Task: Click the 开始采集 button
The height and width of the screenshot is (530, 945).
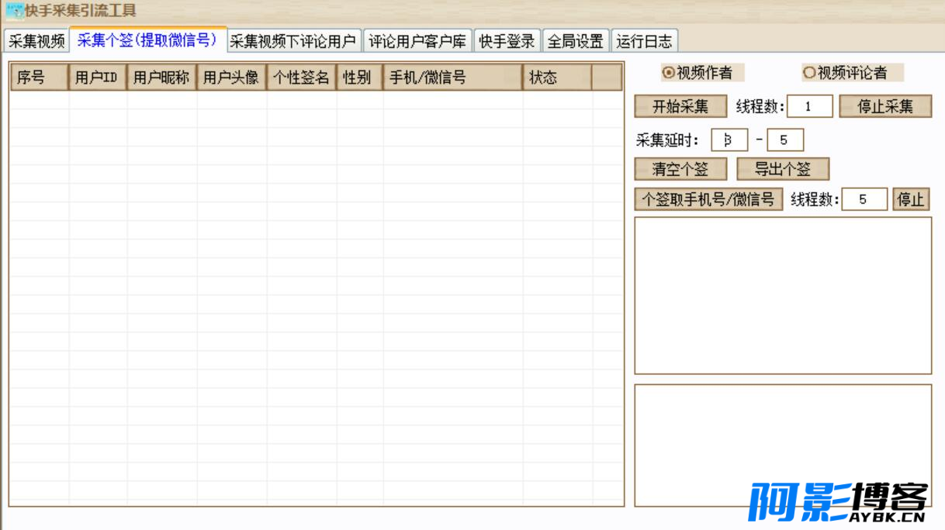Action: (x=680, y=106)
